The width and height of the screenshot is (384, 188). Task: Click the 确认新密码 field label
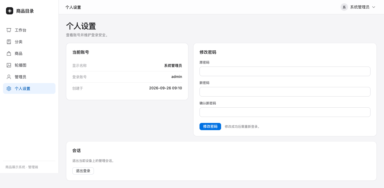click(208, 103)
